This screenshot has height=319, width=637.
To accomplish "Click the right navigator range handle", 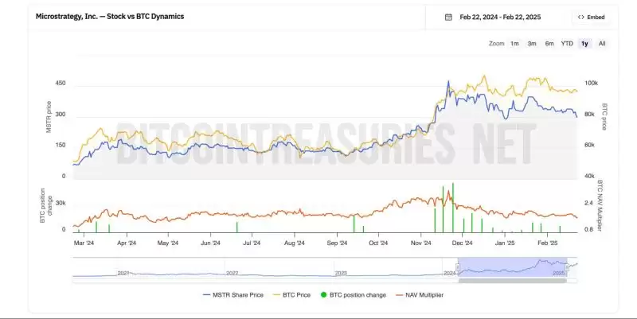I will (567, 266).
